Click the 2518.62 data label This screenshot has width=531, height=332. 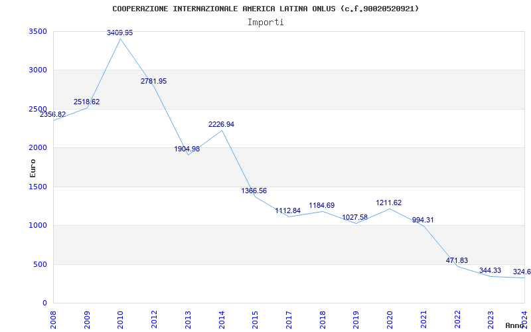point(87,102)
